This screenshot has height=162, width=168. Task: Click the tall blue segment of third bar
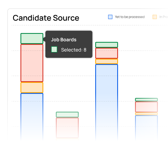click(x=107, y=102)
